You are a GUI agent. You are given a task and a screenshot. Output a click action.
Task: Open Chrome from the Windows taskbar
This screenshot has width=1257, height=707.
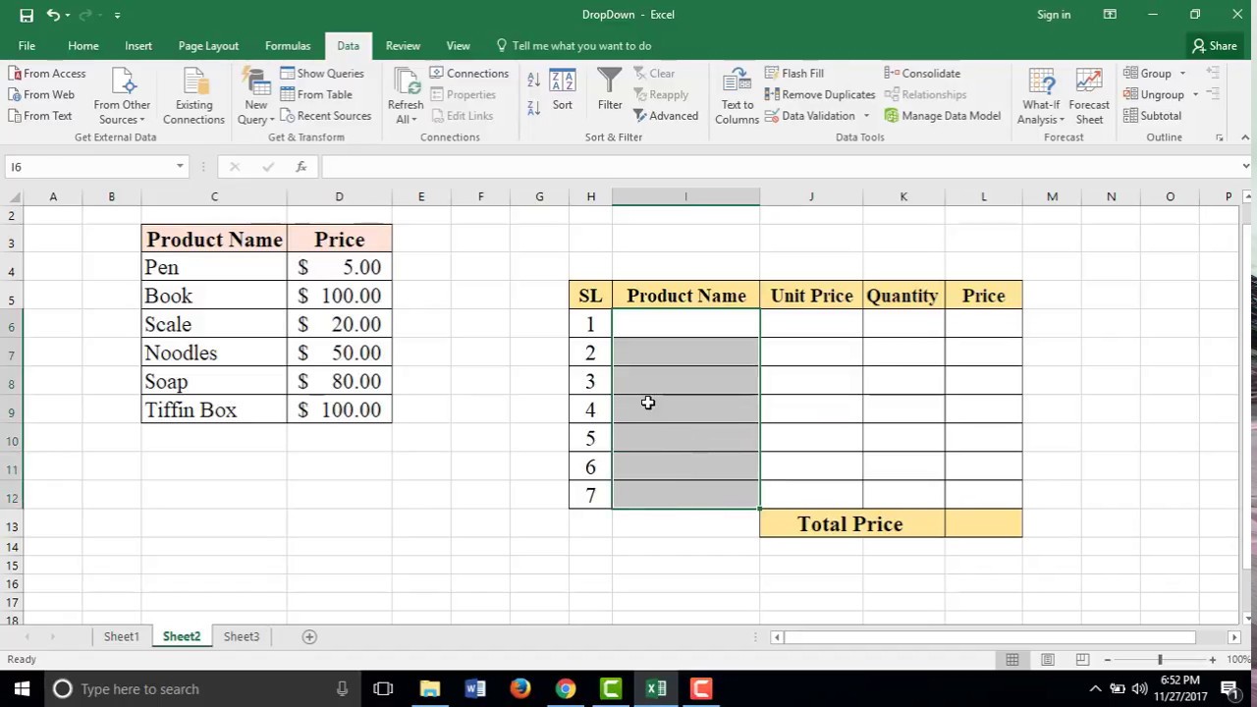coord(566,688)
